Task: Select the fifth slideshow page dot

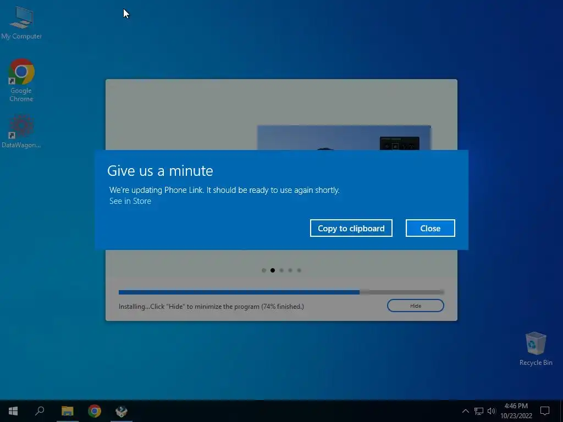Action: coord(299,270)
